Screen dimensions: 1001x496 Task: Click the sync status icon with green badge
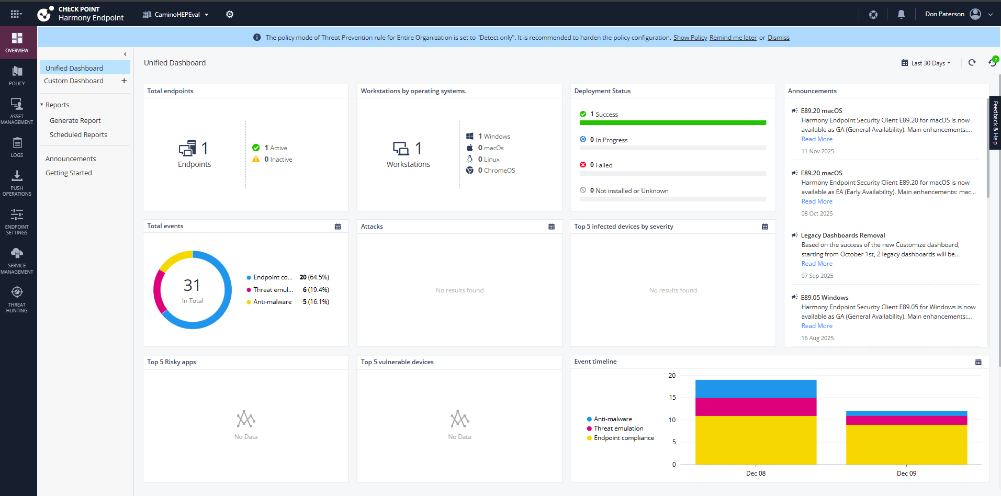click(x=993, y=62)
